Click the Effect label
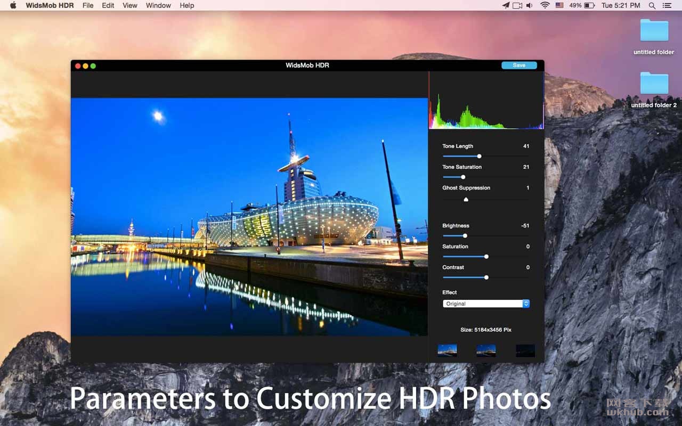This screenshot has width=682, height=426. [x=450, y=292]
